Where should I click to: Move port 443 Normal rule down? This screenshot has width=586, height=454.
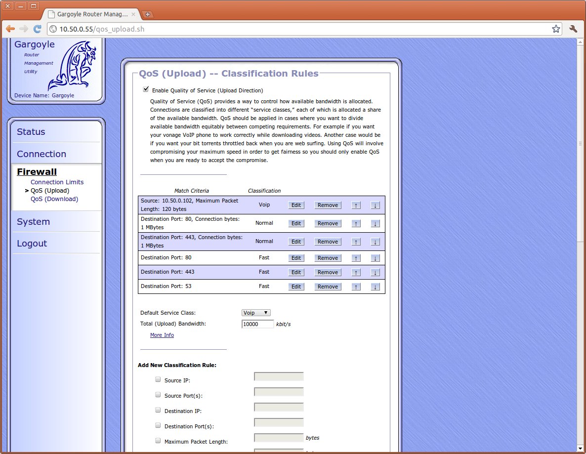coord(375,242)
